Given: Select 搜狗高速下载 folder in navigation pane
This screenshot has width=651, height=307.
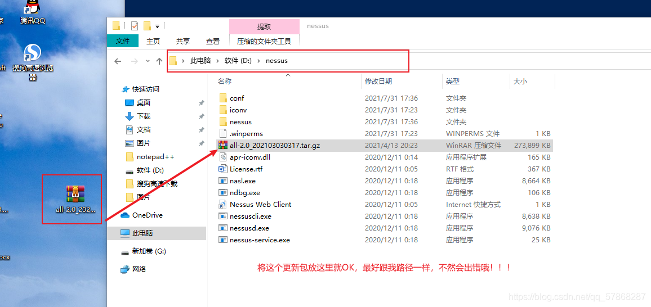Looking at the screenshot, I should point(157,183).
